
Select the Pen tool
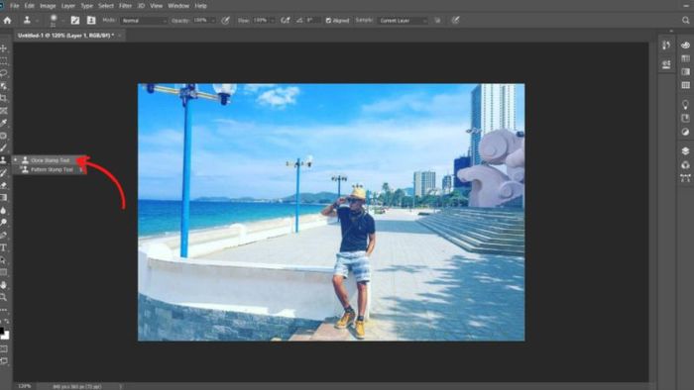click(x=4, y=235)
